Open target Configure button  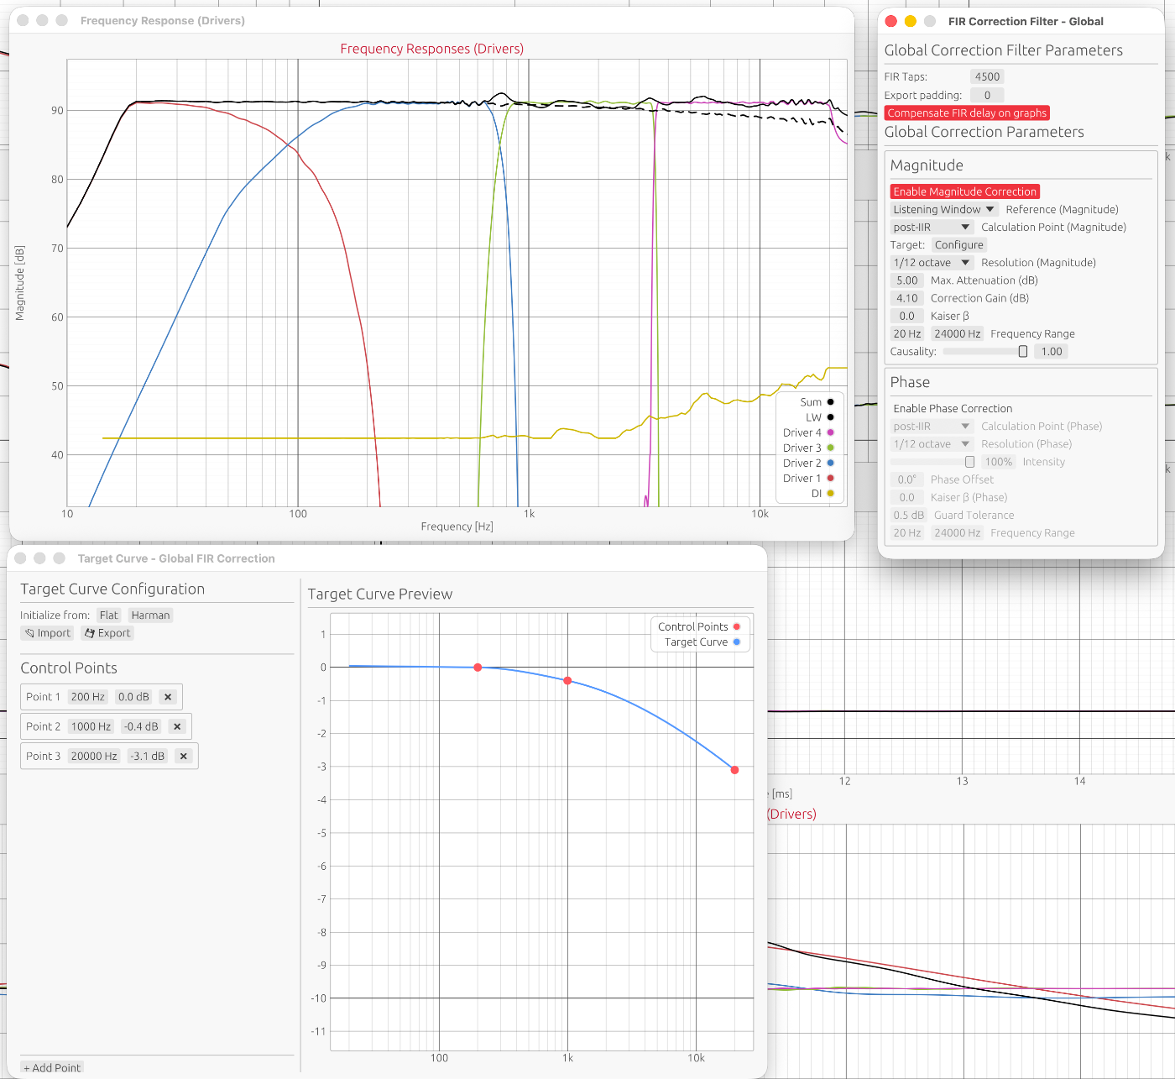coord(958,244)
